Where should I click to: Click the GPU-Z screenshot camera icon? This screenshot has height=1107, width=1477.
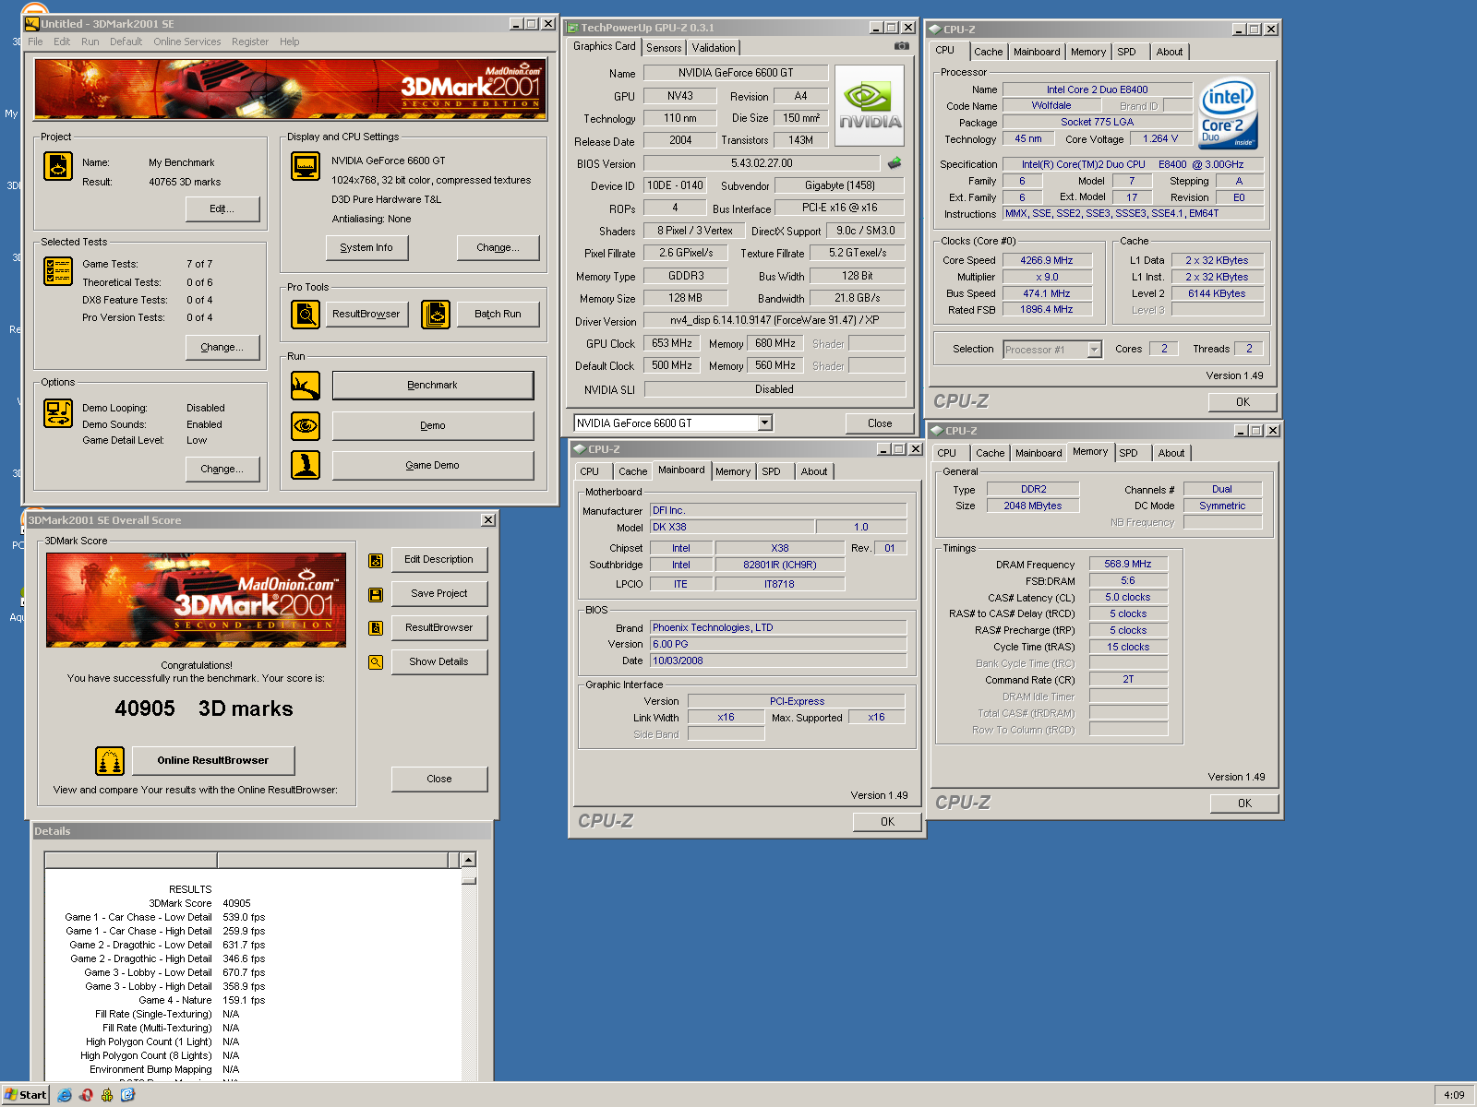tap(902, 46)
